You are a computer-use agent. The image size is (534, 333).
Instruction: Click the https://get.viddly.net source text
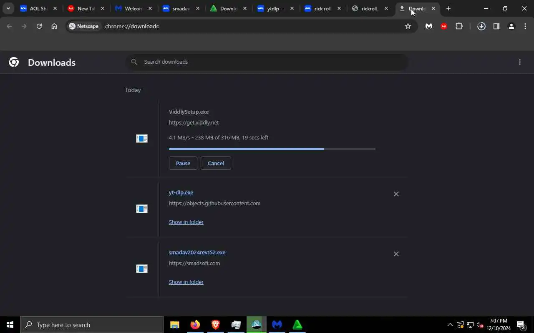click(x=194, y=122)
